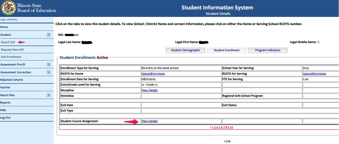Click the Illinois State Board of Education seal
This screenshot has width=339, height=144.
[x=8, y=8]
